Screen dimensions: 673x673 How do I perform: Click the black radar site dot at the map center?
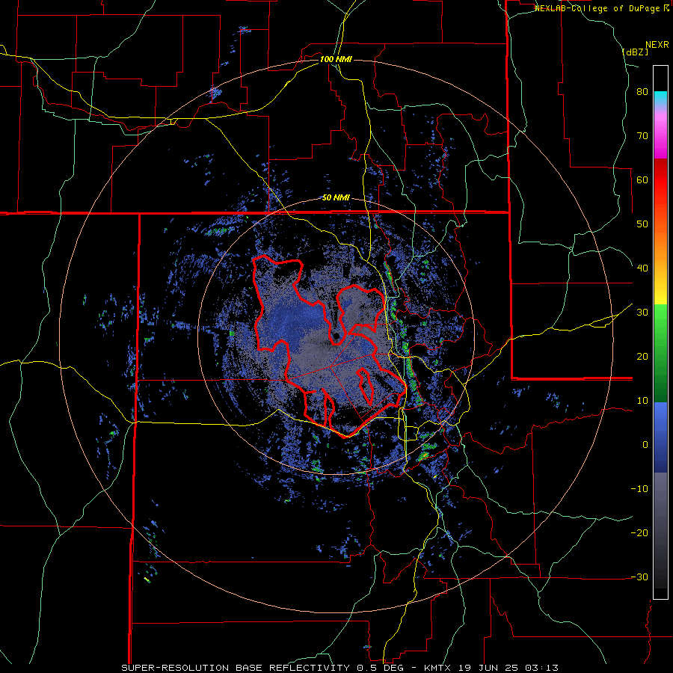(336, 336)
